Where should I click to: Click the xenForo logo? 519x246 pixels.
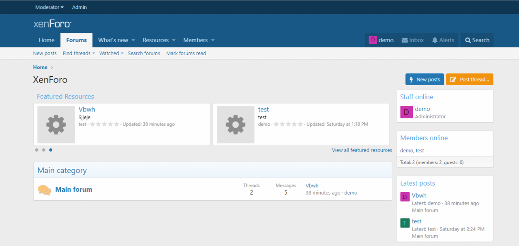point(52,24)
